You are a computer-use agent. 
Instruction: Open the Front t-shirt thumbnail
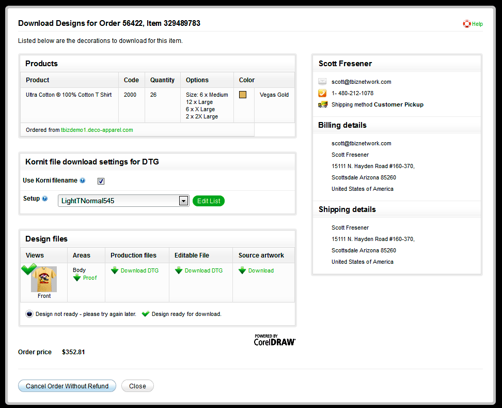tap(44, 281)
